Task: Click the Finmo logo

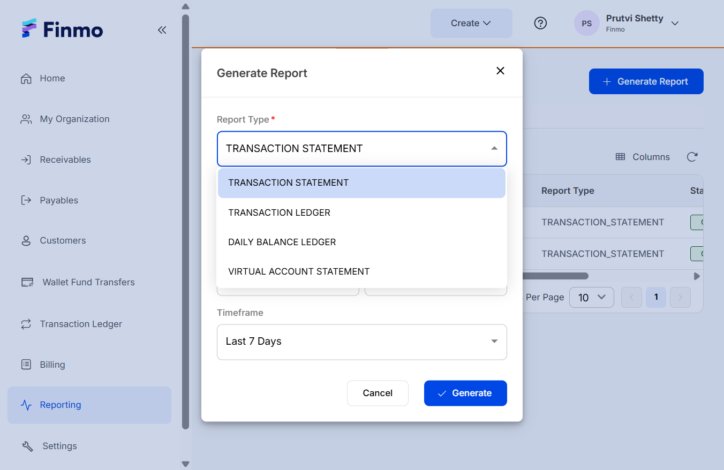Action: tap(62, 29)
